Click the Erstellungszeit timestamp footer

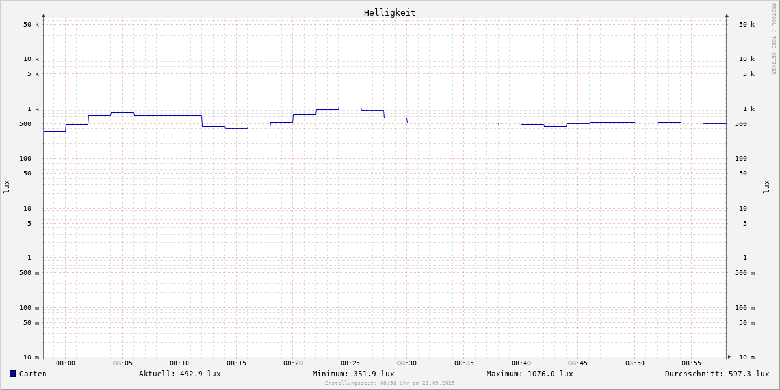tap(390, 383)
